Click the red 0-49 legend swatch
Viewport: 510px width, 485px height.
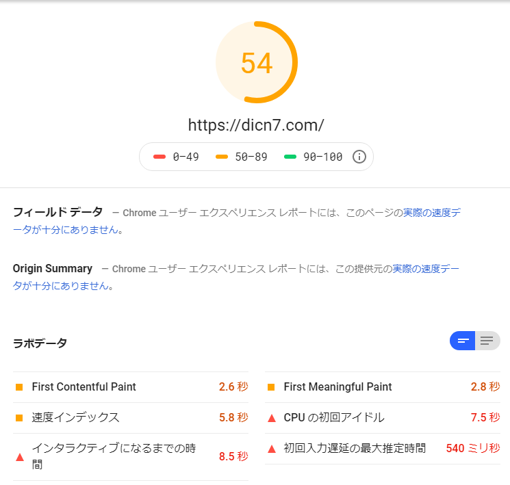(x=160, y=157)
